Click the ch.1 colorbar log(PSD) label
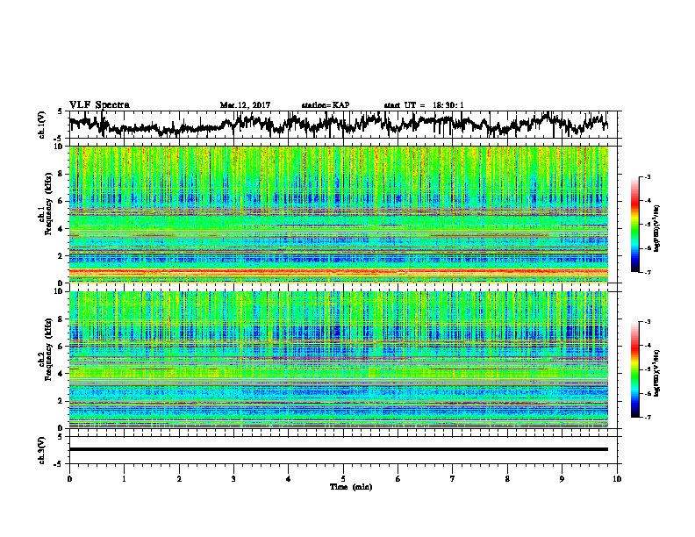The height and width of the screenshot is (537, 695). click(x=657, y=228)
